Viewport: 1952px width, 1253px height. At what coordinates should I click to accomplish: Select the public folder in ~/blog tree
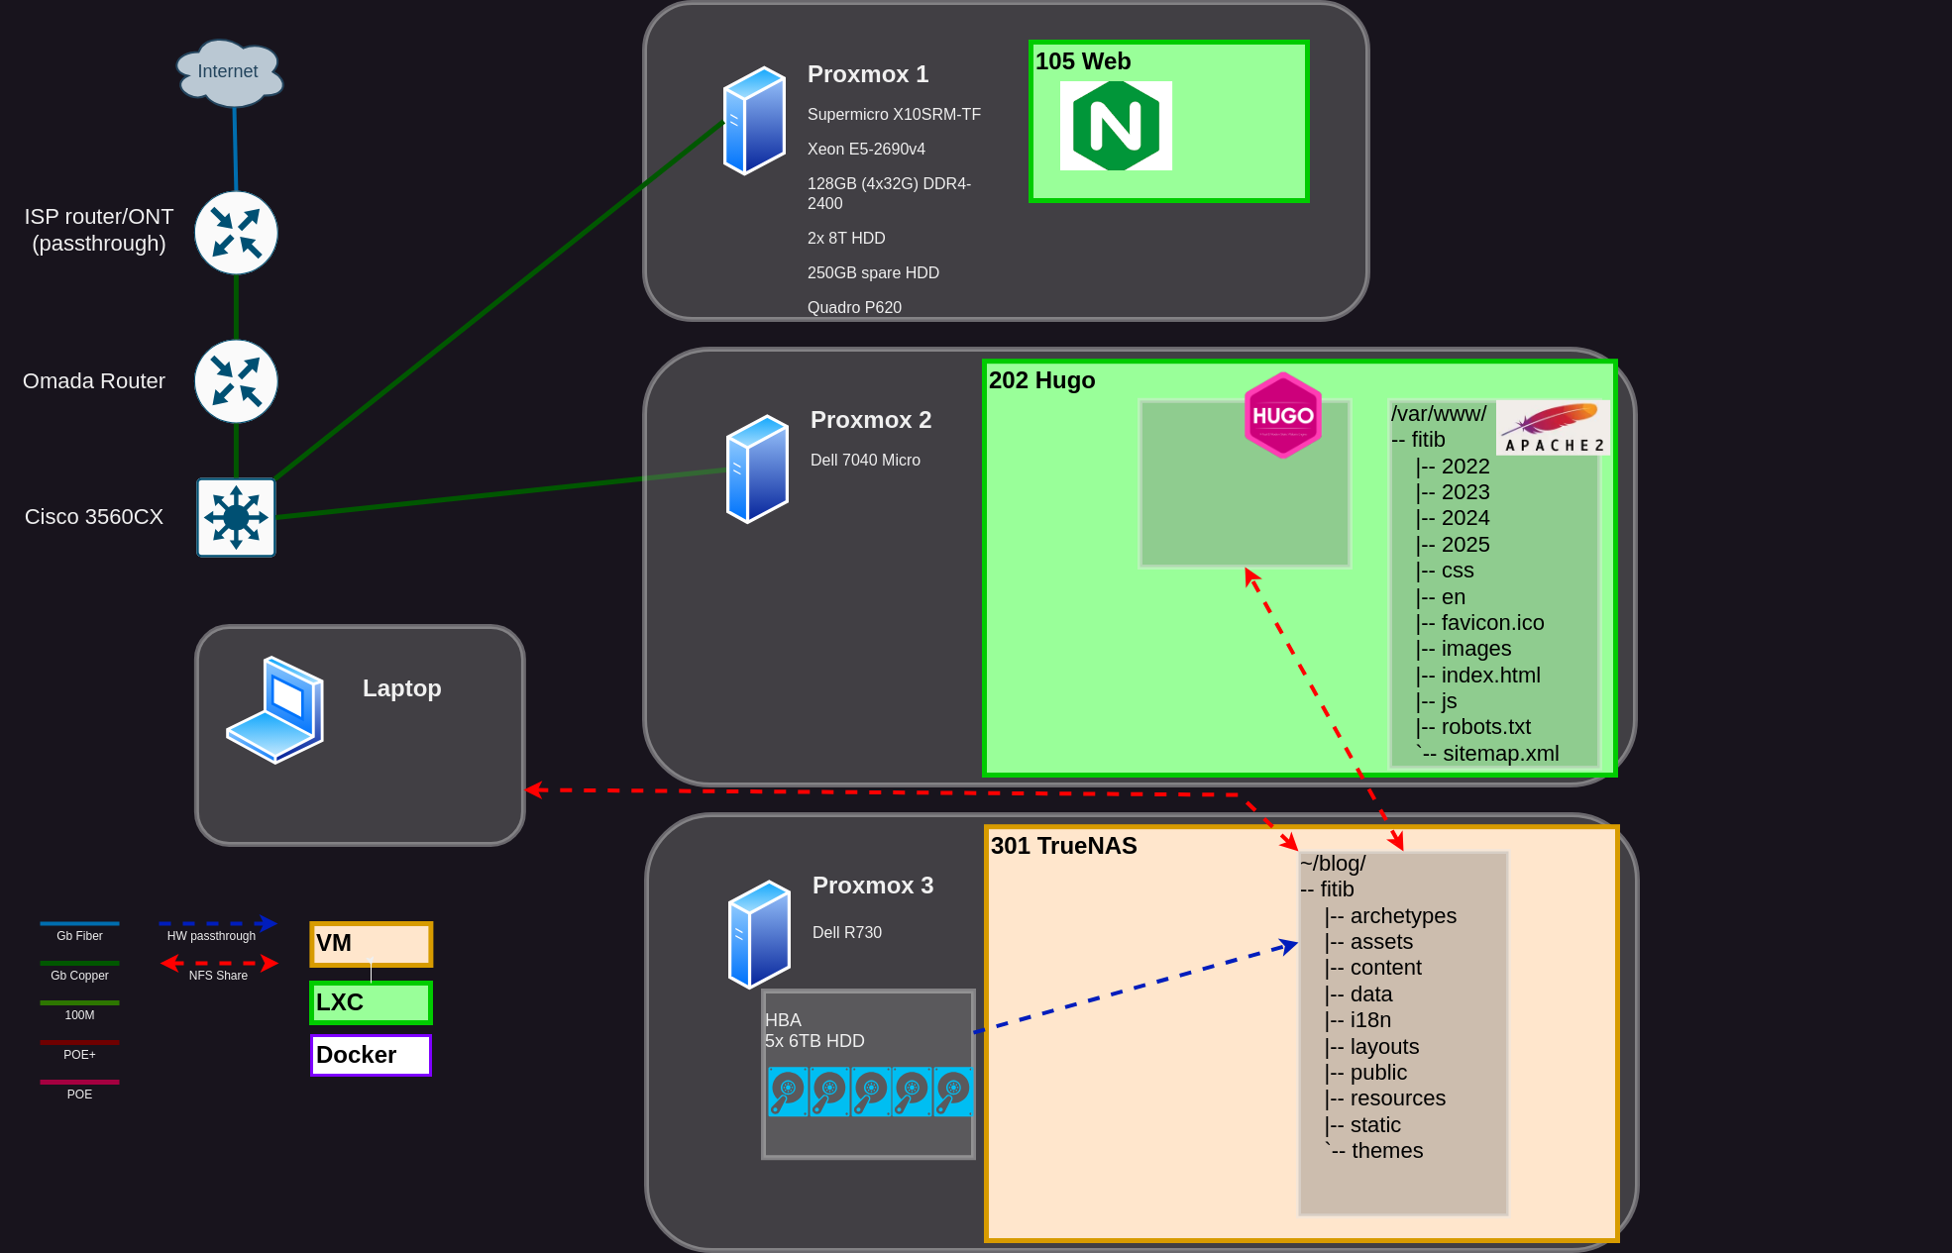(x=1378, y=1073)
